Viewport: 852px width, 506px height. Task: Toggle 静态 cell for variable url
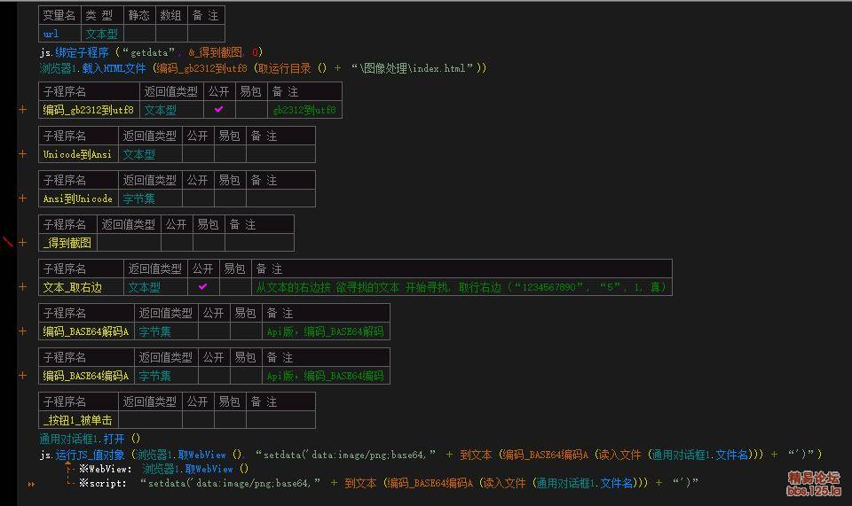pos(139,34)
